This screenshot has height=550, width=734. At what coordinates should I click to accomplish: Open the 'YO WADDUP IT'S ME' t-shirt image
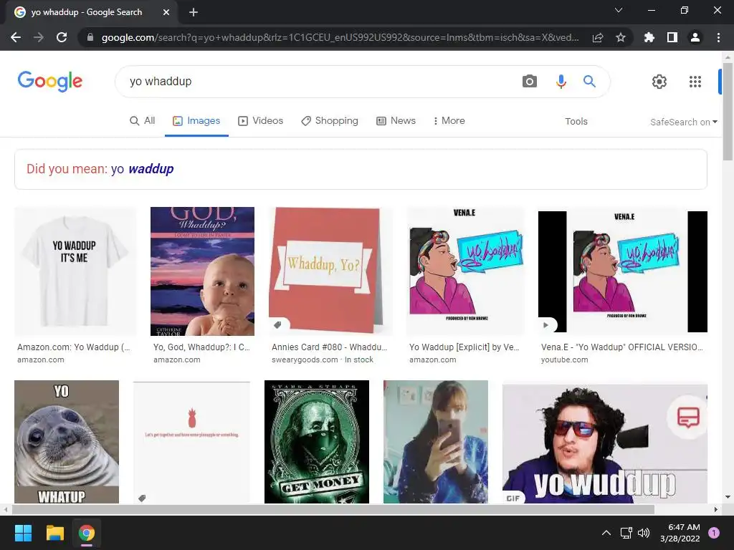tap(75, 271)
